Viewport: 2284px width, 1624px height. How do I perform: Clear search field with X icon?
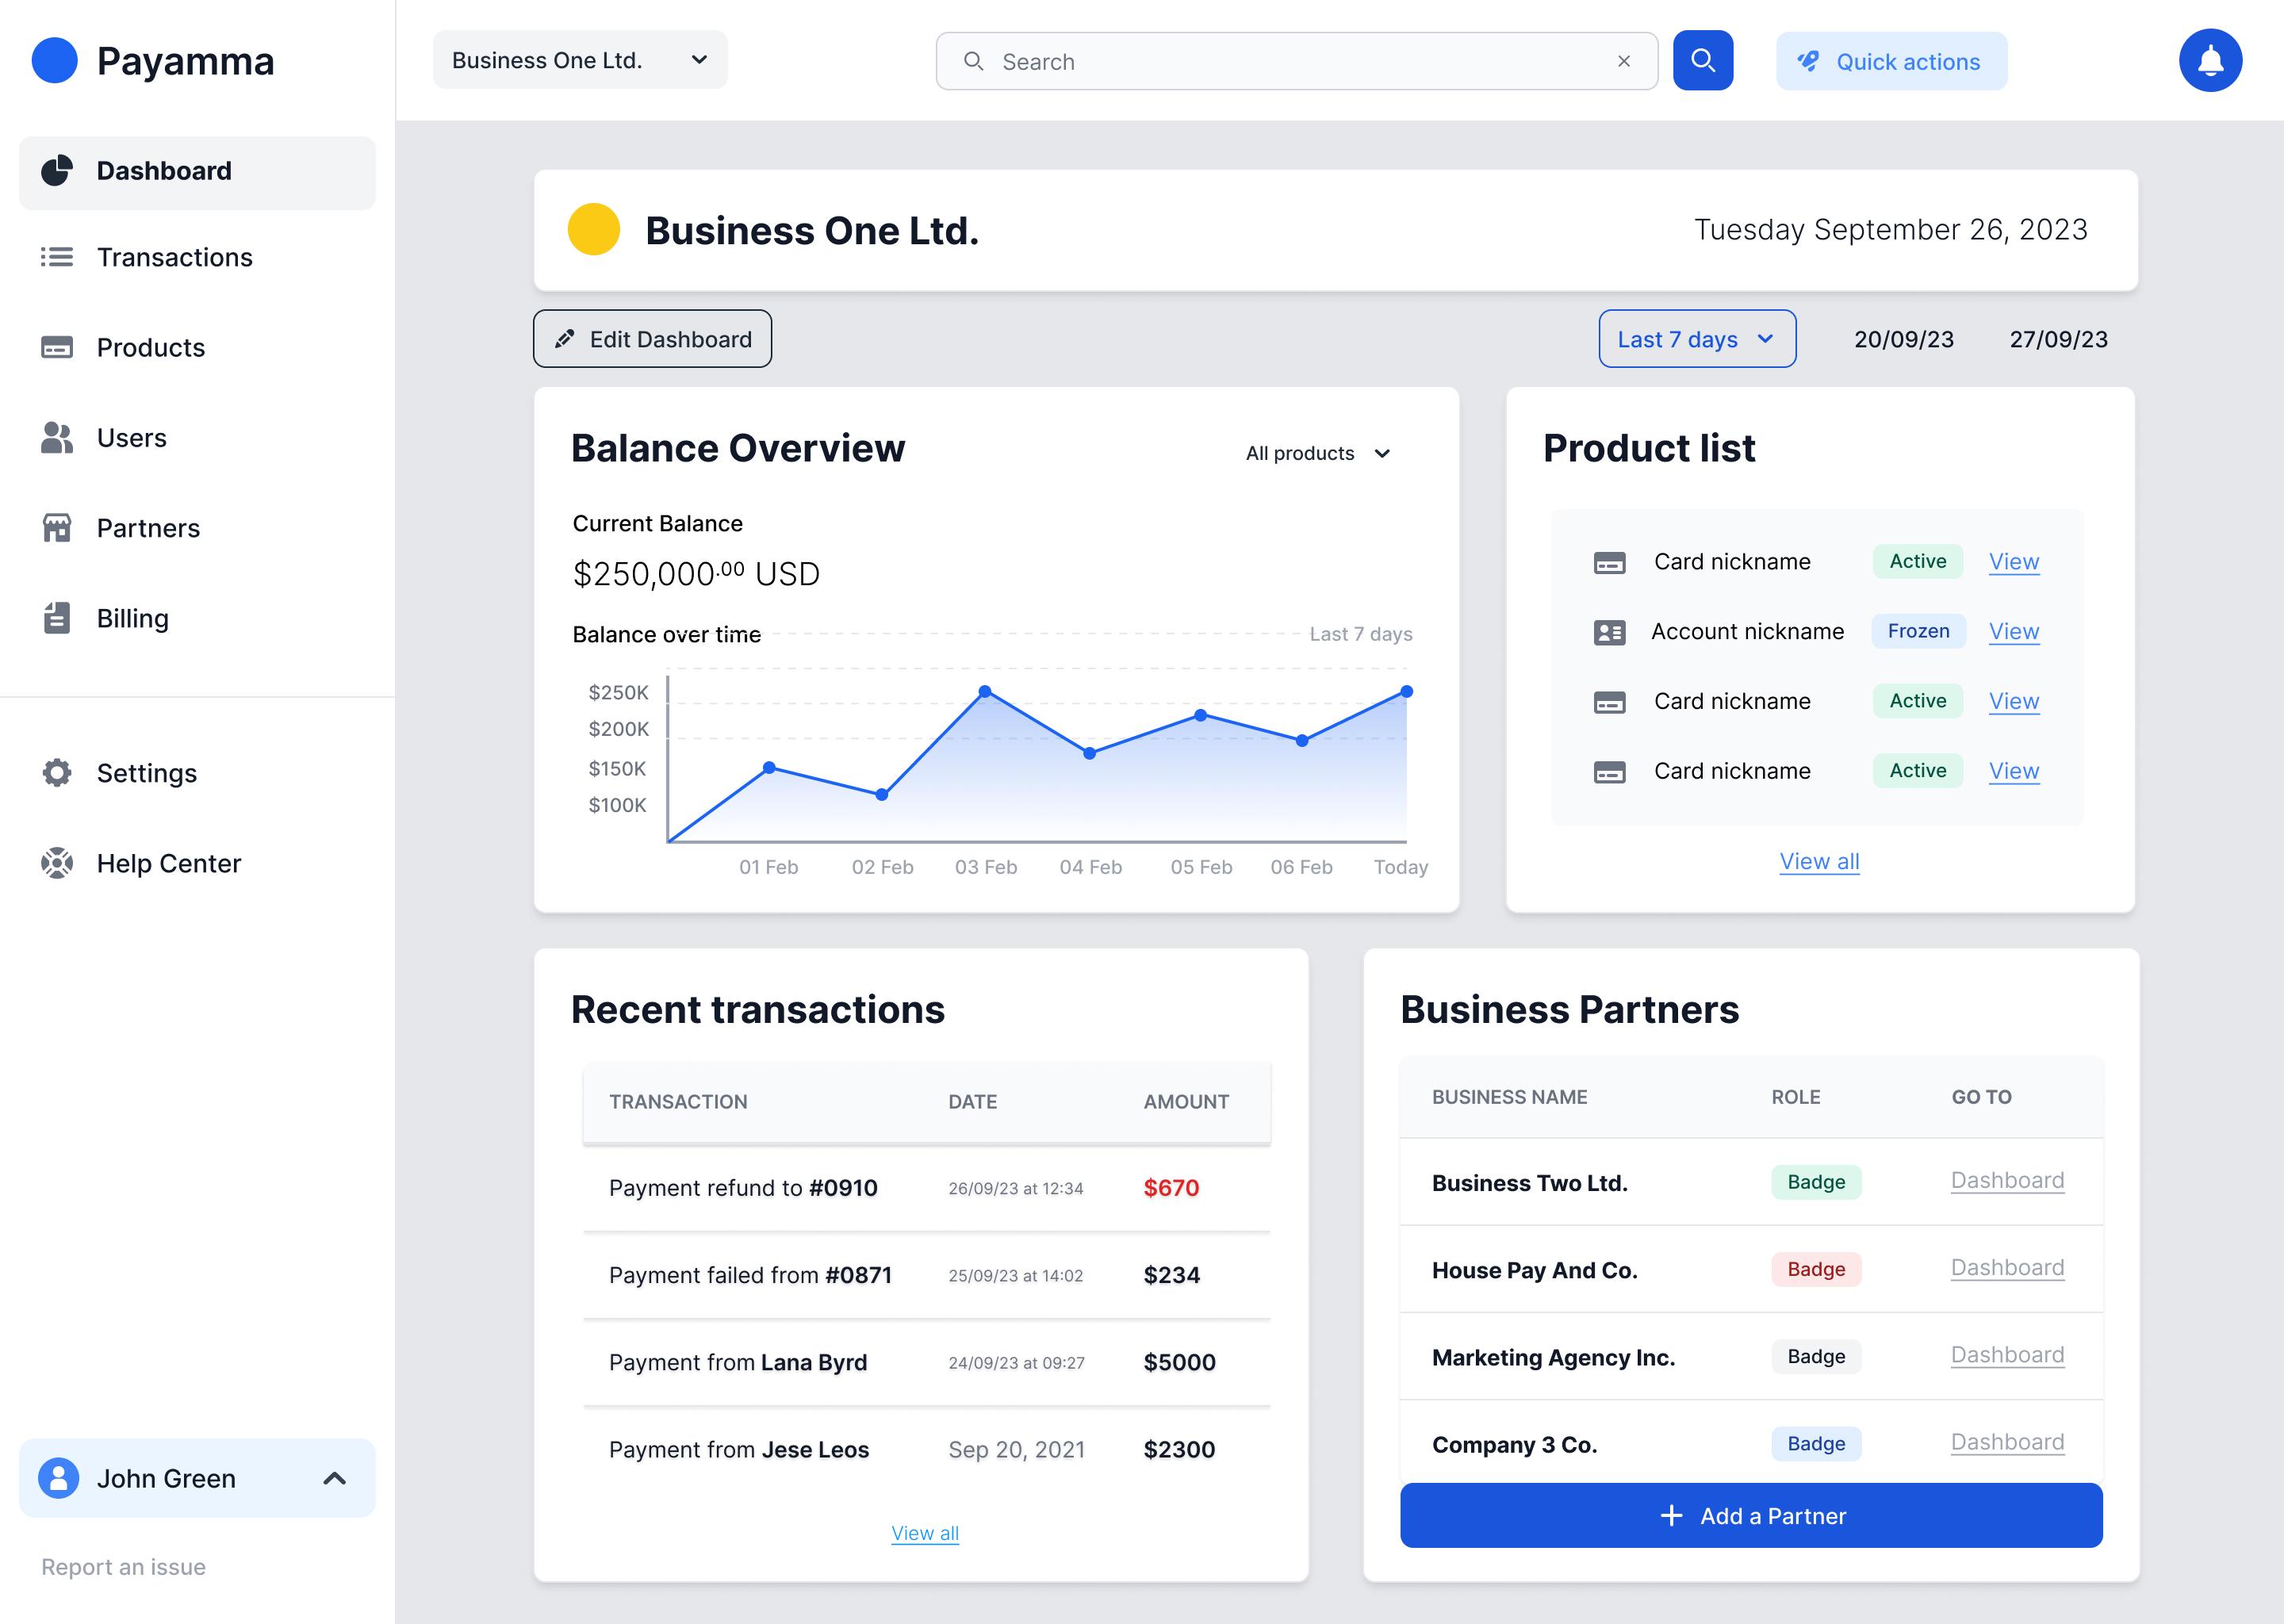1623,62
